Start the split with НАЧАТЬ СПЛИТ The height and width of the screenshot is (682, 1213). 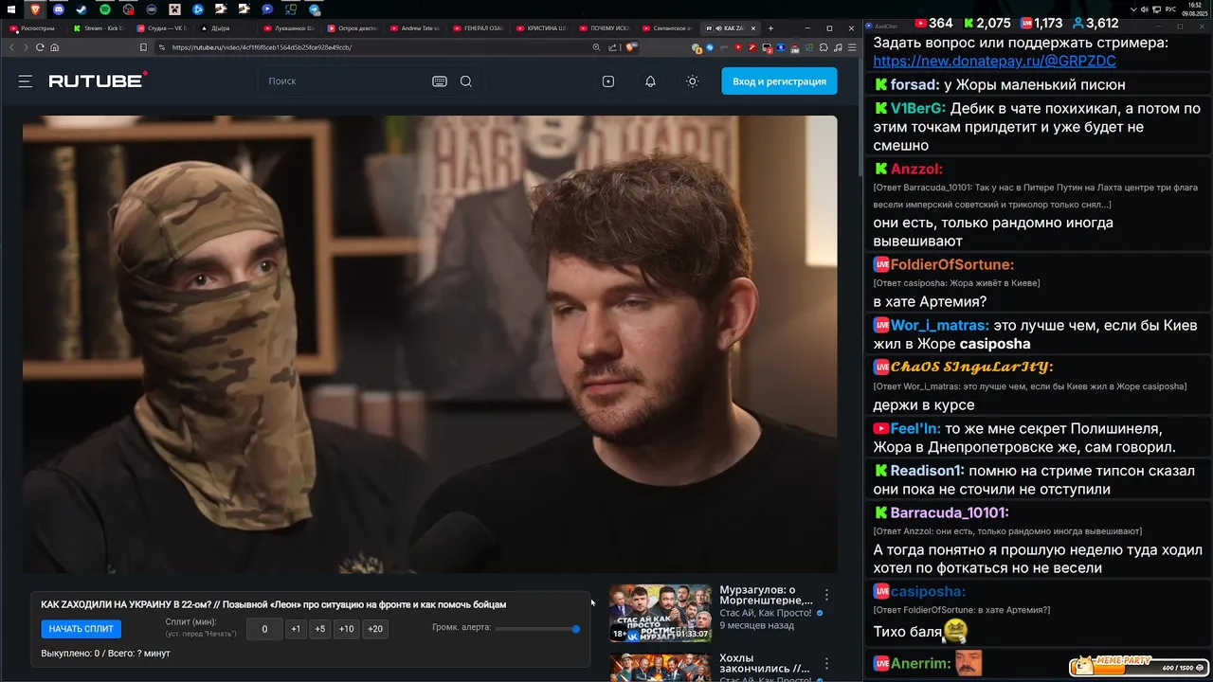point(81,629)
